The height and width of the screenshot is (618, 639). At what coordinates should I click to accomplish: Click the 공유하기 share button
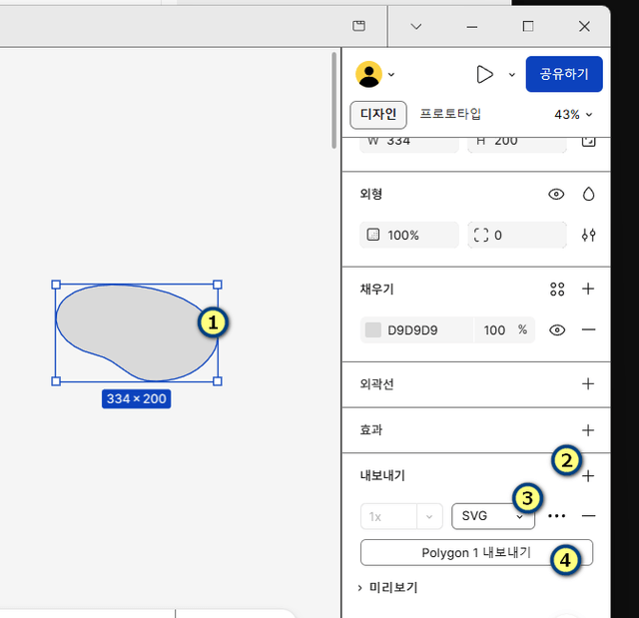[x=564, y=74]
